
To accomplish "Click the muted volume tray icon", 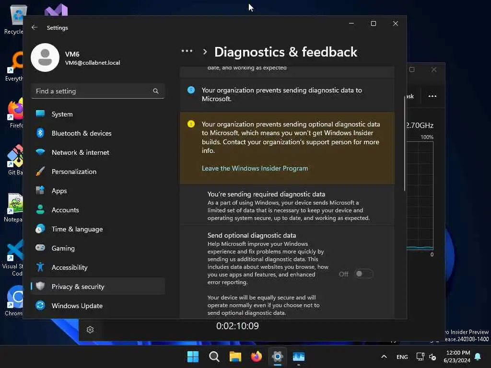I will [433, 356].
